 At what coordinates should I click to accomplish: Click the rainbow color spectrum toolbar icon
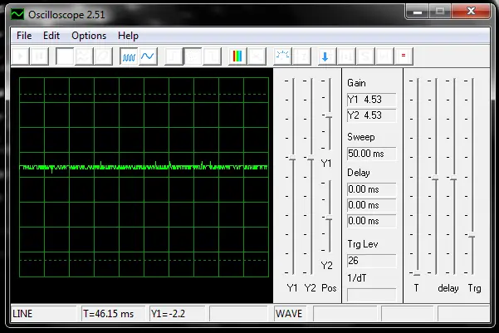click(237, 56)
